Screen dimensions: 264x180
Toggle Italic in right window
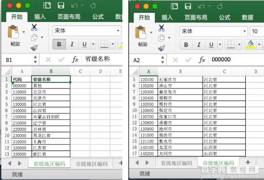199,45
